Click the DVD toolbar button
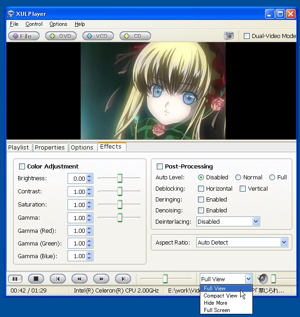This screenshot has height=317, width=300. click(61, 36)
